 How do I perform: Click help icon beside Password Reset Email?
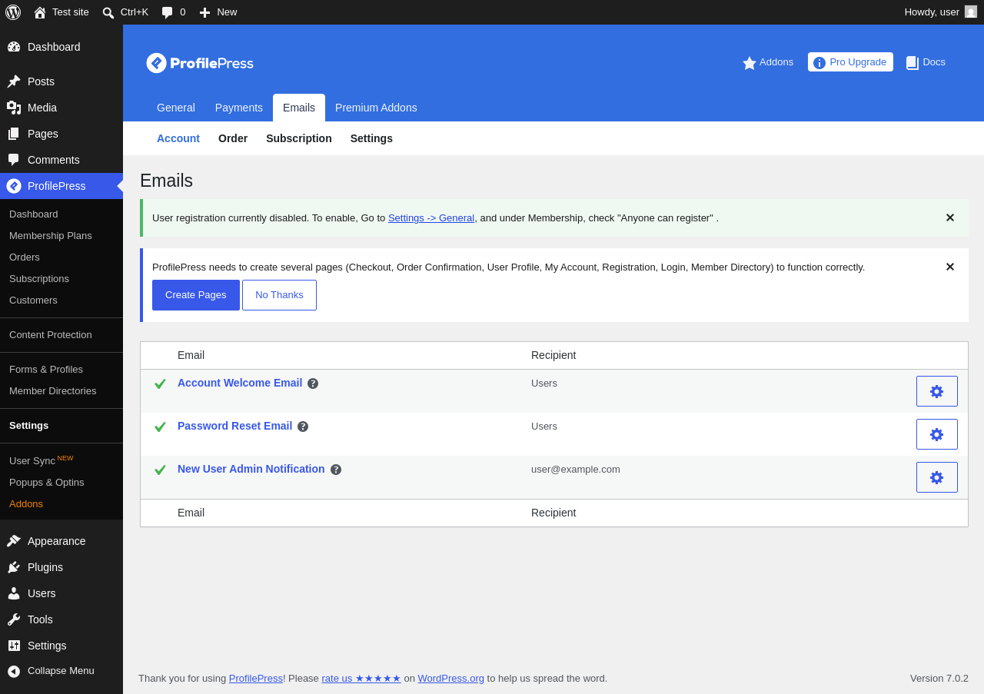pyautogui.click(x=303, y=427)
